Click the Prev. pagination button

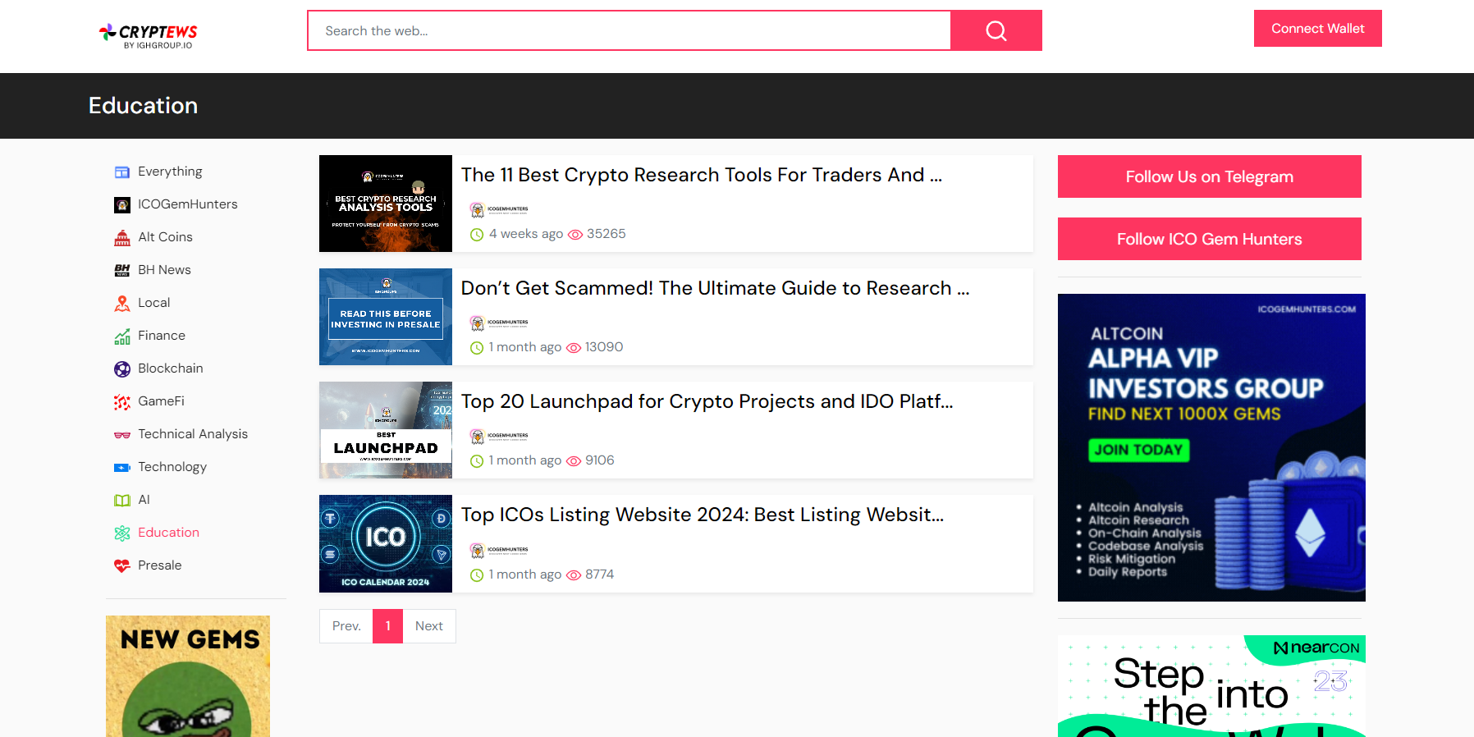point(346,626)
